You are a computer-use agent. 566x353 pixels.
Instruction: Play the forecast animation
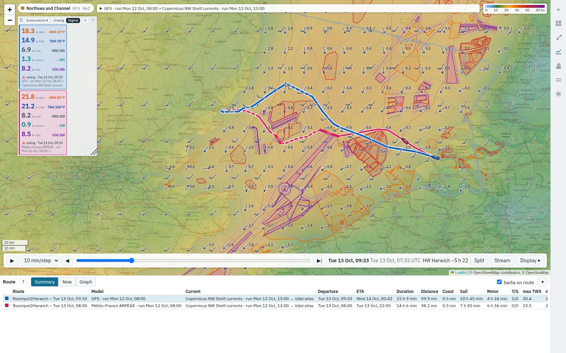[12, 261]
